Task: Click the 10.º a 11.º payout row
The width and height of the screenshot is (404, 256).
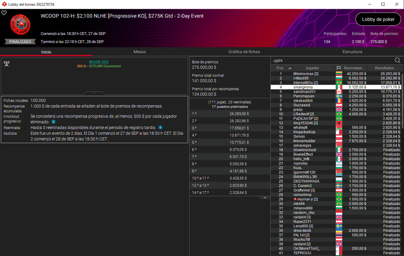Action: [230, 178]
